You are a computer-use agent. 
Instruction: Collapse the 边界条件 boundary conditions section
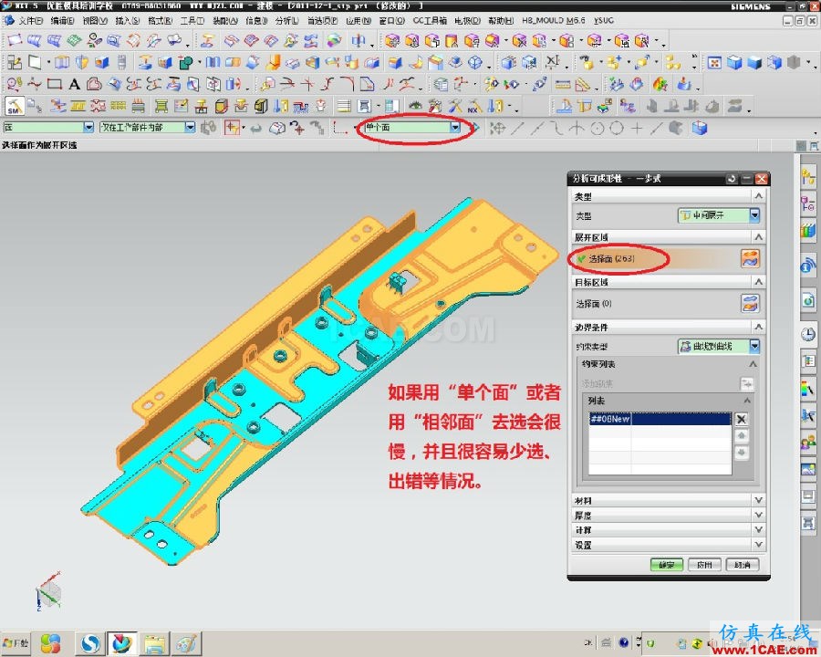tap(758, 327)
